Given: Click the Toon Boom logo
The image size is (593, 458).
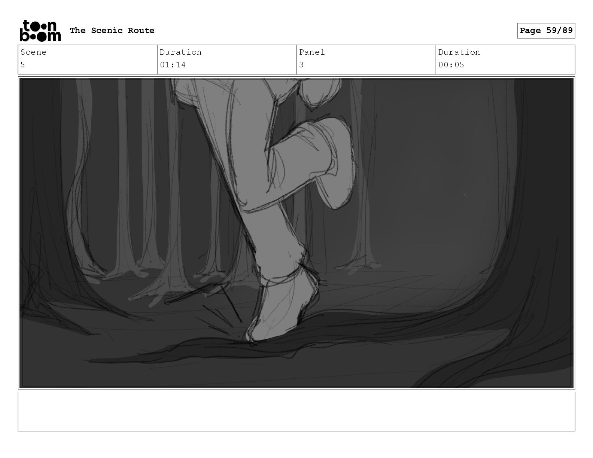Looking at the screenshot, I should (x=40, y=30).
